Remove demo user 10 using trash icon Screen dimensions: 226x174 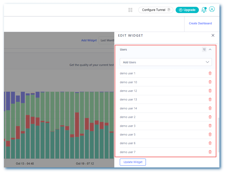(x=210, y=82)
